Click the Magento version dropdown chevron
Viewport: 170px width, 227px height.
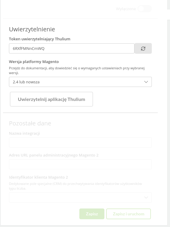tap(146, 82)
